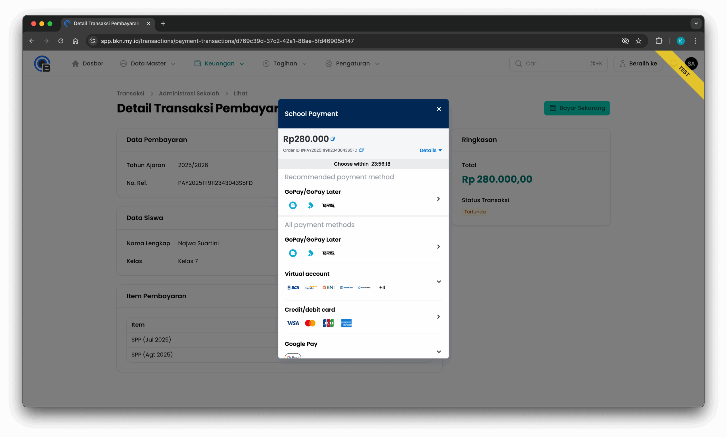Image resolution: width=727 pixels, height=437 pixels.
Task: Bookmark this page with star icon
Action: (639, 41)
